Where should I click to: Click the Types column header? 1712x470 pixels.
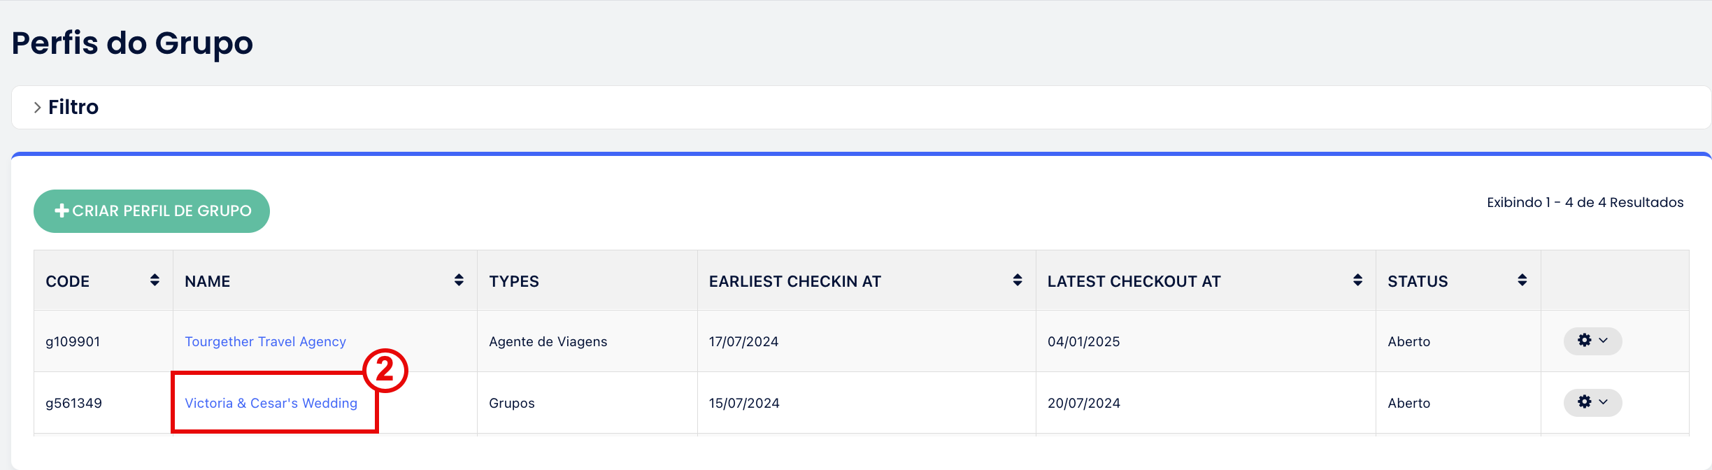coord(514,282)
